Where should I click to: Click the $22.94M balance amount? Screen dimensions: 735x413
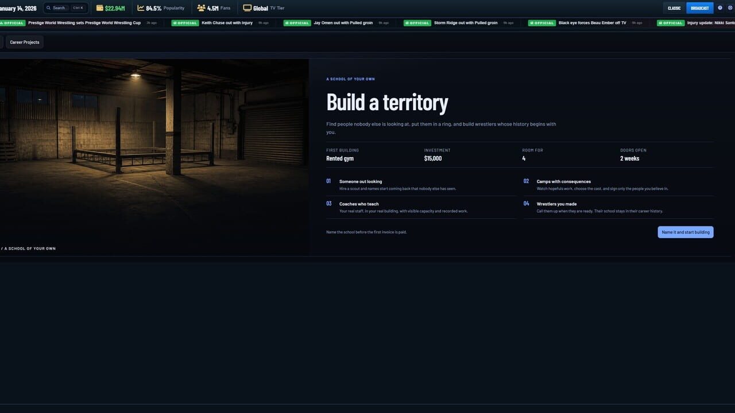pos(115,8)
